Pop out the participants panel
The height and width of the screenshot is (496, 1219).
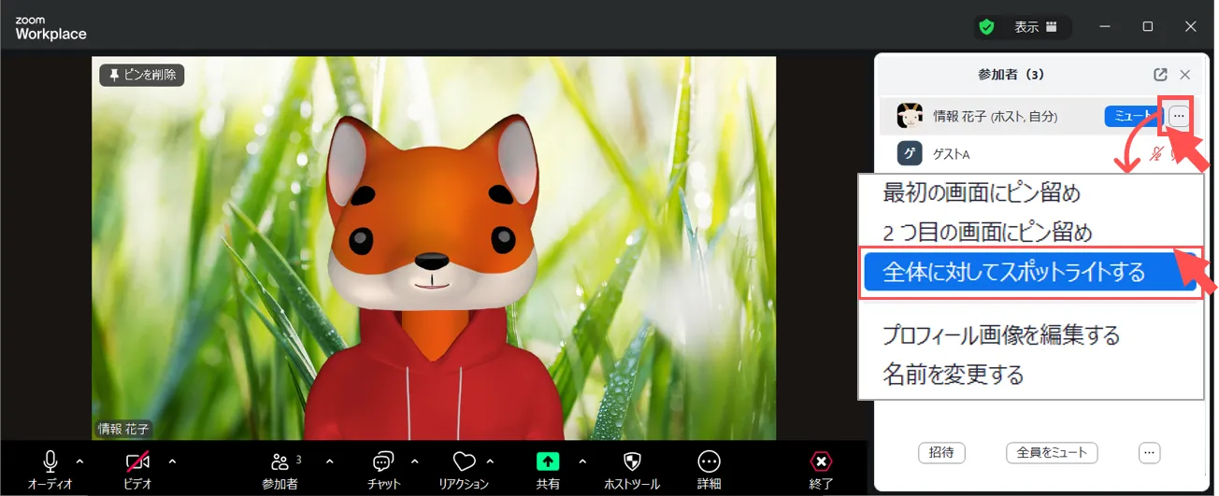[1160, 75]
